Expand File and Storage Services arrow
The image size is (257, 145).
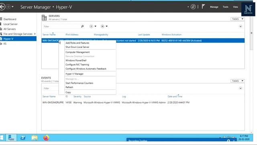35,34
